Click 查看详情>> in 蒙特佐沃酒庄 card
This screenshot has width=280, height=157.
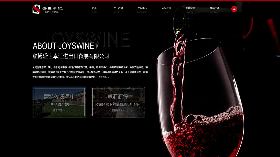click(59, 110)
